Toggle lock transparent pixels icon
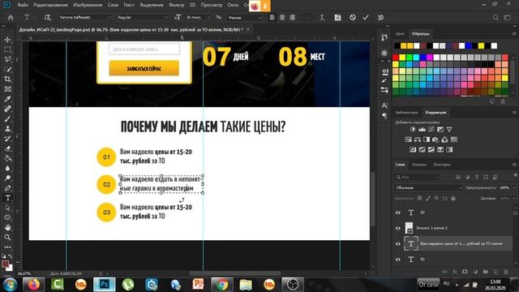 [420, 198]
